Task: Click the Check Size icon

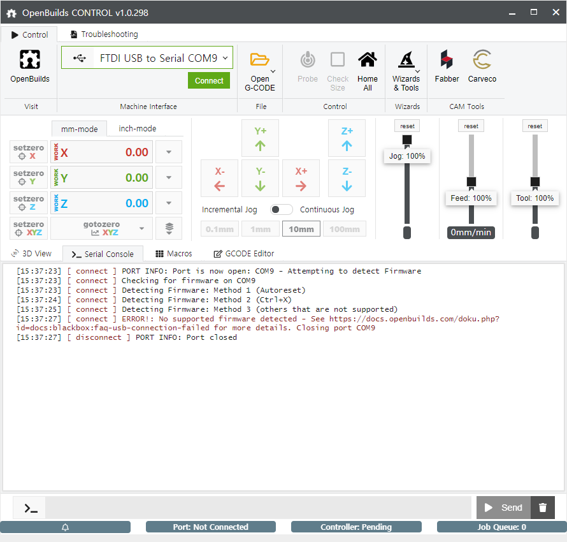Action: tap(338, 60)
